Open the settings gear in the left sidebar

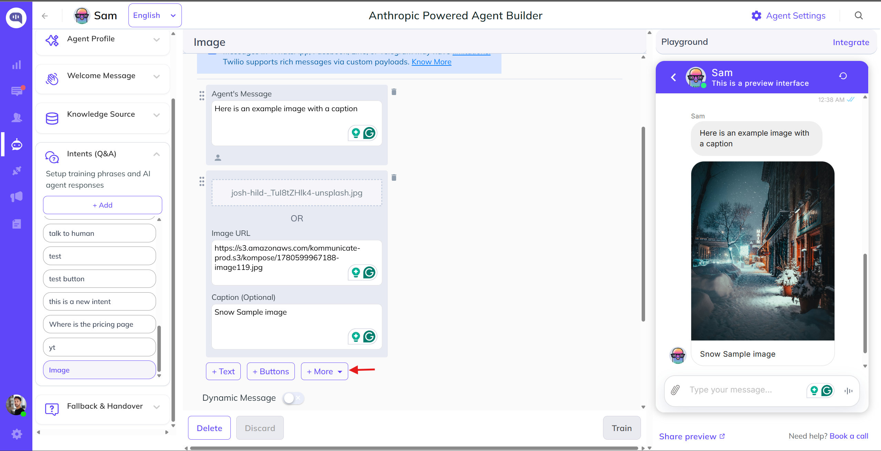pos(17,434)
